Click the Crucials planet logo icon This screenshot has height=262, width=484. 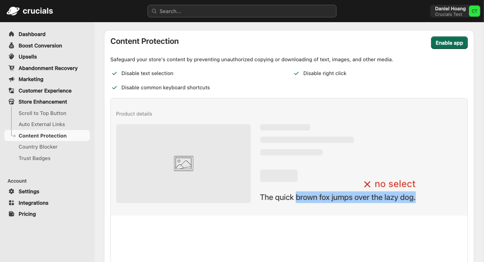point(13,11)
